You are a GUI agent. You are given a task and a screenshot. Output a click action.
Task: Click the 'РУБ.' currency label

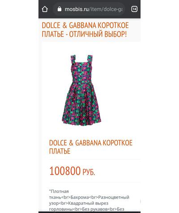click(89, 172)
